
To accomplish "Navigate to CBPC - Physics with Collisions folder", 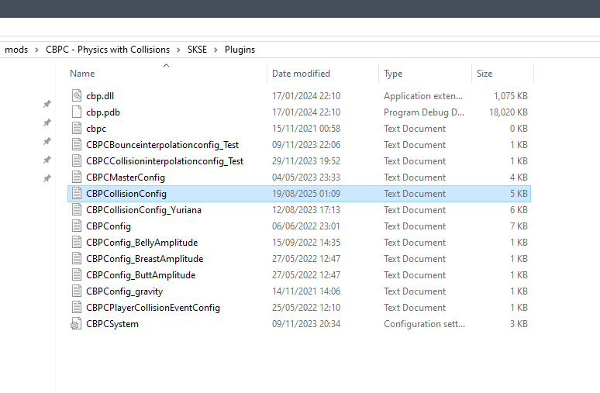I will (108, 50).
